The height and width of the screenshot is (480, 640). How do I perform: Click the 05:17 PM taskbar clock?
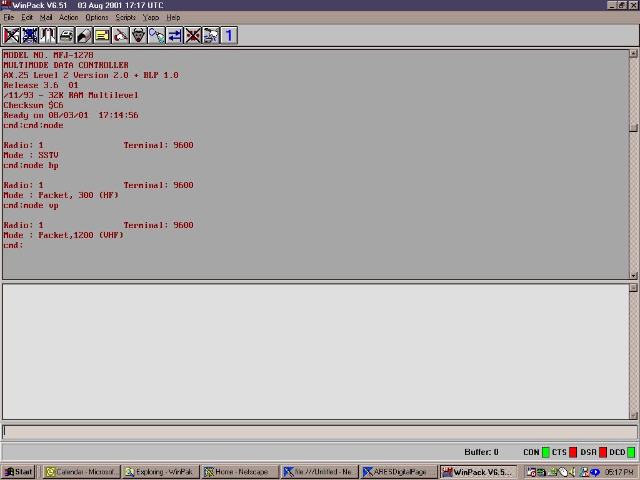click(619, 472)
